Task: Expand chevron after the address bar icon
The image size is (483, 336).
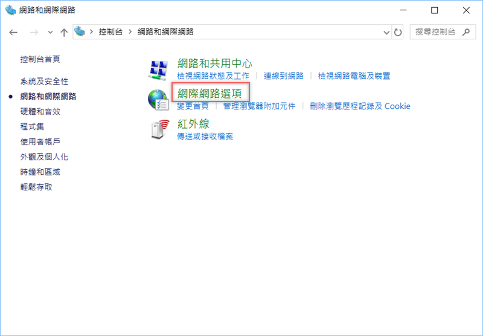Action: tap(91, 32)
